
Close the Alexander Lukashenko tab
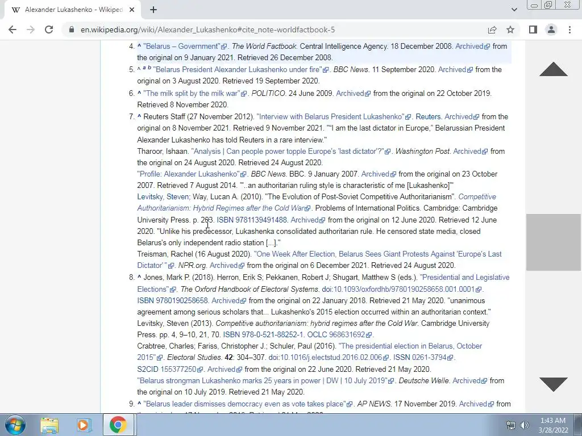coord(132,10)
